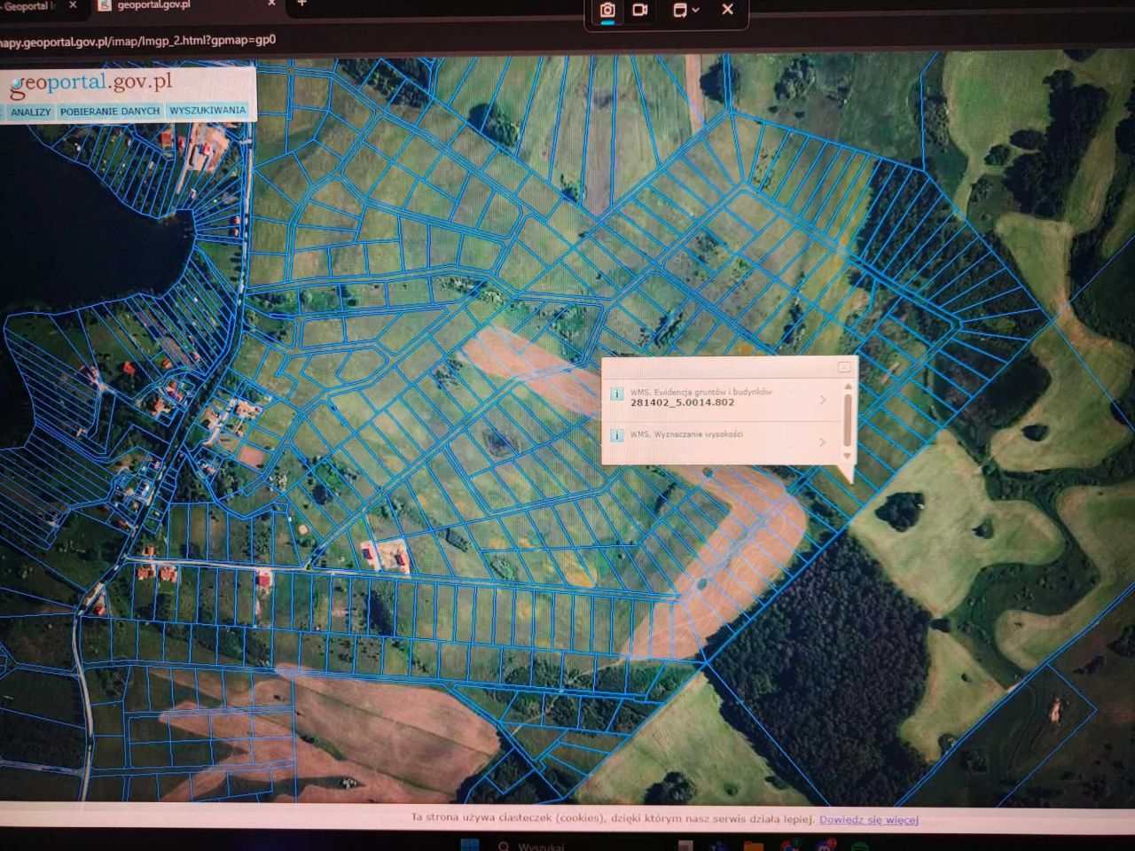Click the Windows Start button on taskbar
1135x851 pixels.
[x=470, y=844]
